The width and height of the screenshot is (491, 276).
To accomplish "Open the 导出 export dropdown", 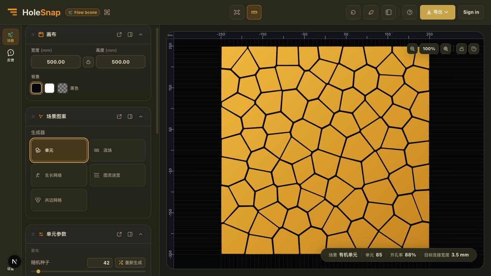I will point(438,12).
